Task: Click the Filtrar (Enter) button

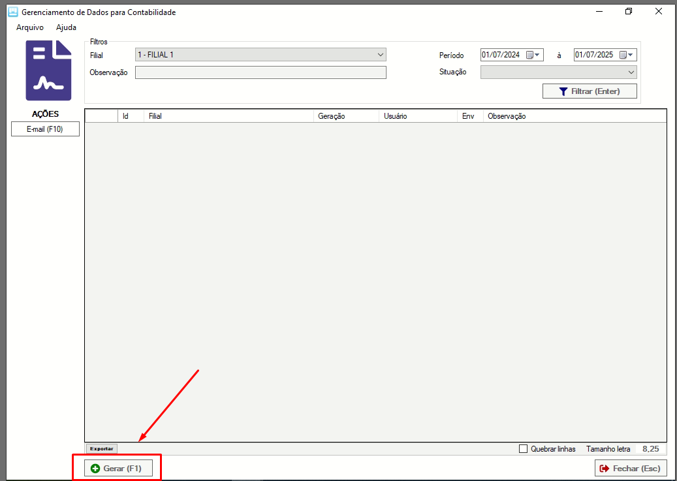Action: pyautogui.click(x=590, y=91)
